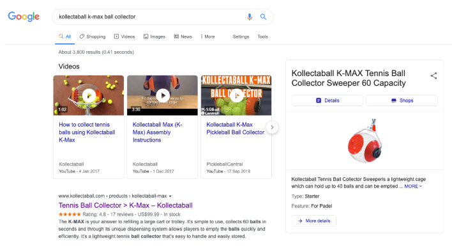Switch to the Images tab
452x252 pixels.
154,36
